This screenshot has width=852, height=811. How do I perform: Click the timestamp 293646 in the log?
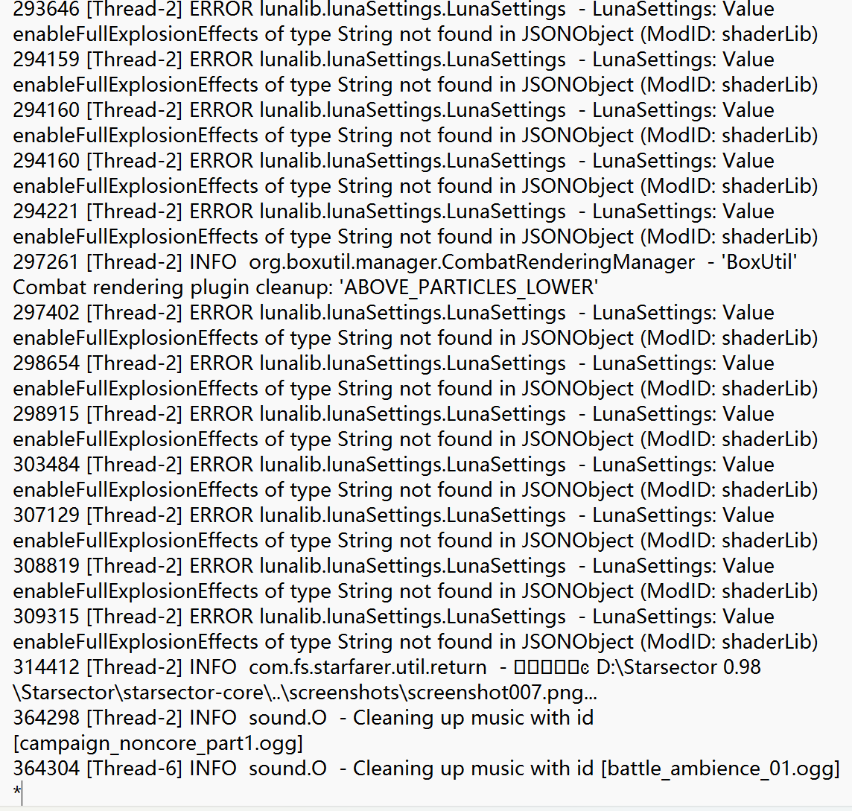(46, 9)
